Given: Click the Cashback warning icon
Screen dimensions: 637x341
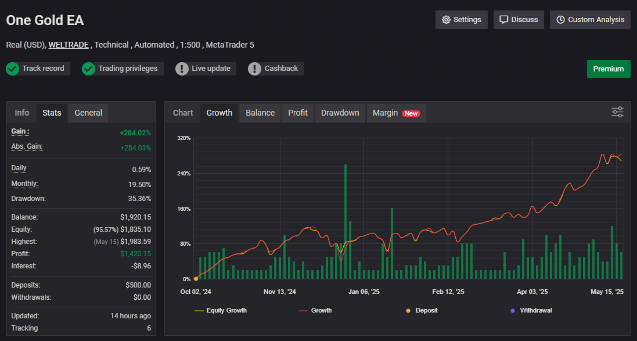Looking at the screenshot, I should click(254, 69).
